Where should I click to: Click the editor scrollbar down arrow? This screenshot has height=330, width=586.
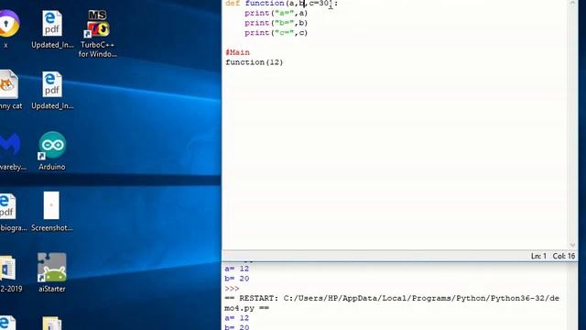tap(572, 246)
